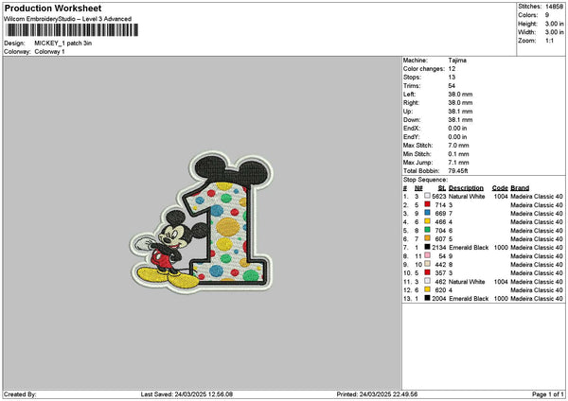Select the pink swatch in stop row 8

pos(428,255)
